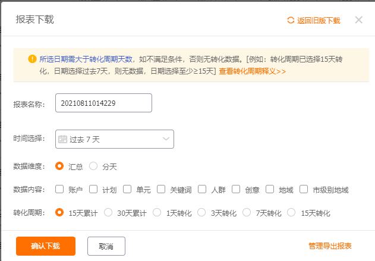This screenshot has height=261, width=375.
Task: Close the 报表下载 dialog with X
Action: (x=358, y=20)
